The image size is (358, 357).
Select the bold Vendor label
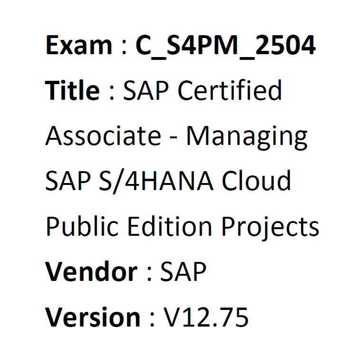tap(91, 271)
